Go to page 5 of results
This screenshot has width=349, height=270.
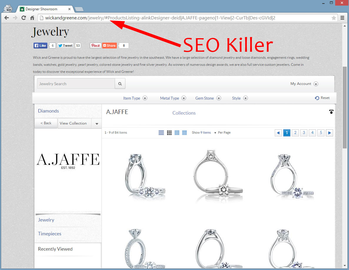pos(321,133)
